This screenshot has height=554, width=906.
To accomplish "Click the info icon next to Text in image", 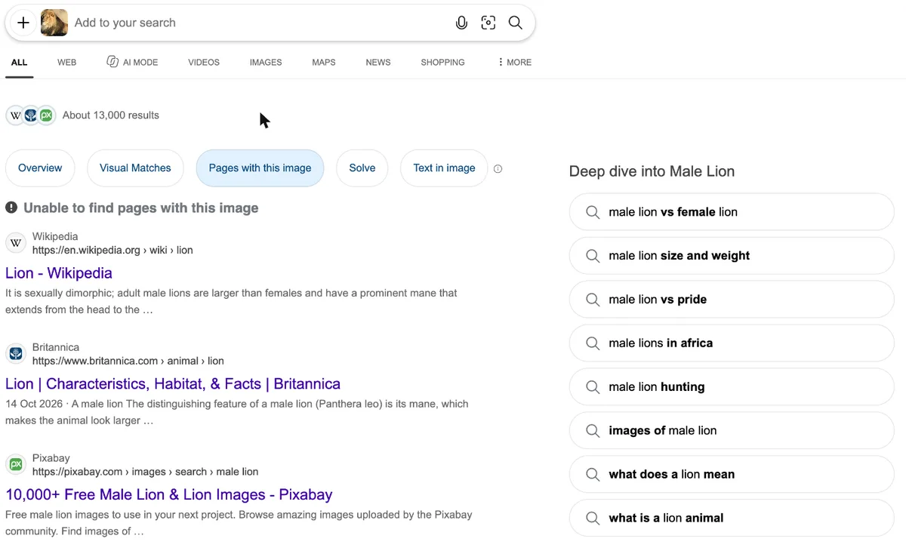I will [x=498, y=168].
